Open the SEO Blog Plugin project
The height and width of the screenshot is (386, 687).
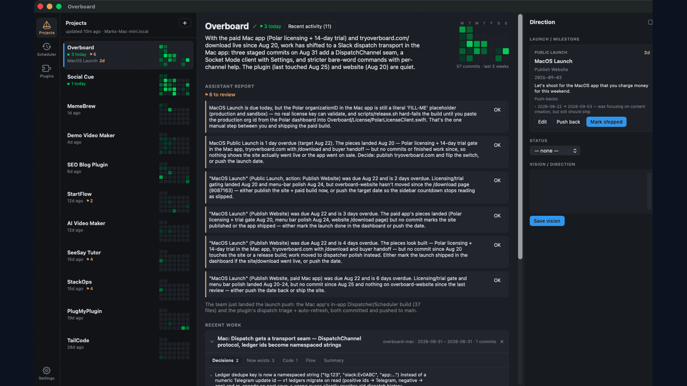click(128, 172)
